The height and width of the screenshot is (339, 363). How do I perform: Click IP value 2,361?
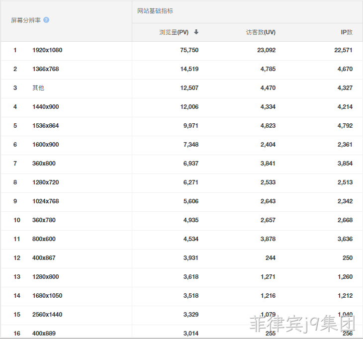click(345, 145)
